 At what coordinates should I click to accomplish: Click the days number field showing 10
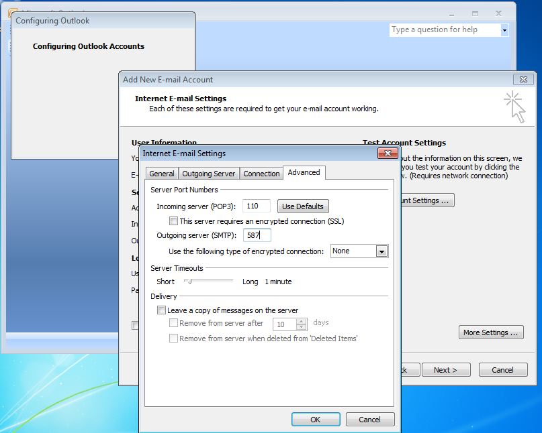pos(285,324)
